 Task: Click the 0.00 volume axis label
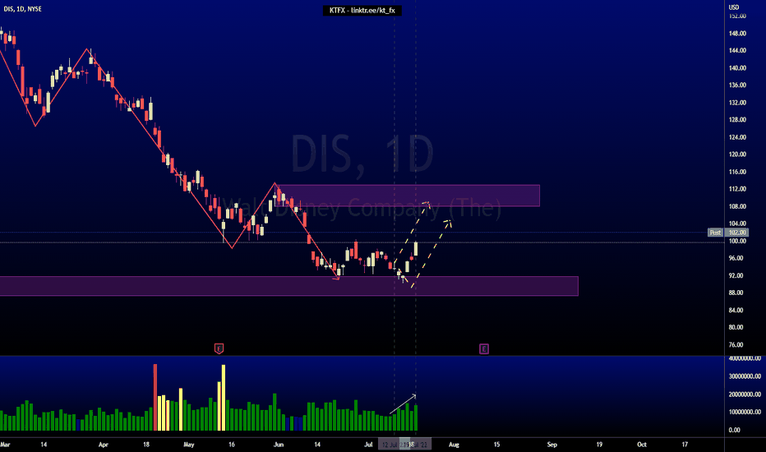pos(734,430)
